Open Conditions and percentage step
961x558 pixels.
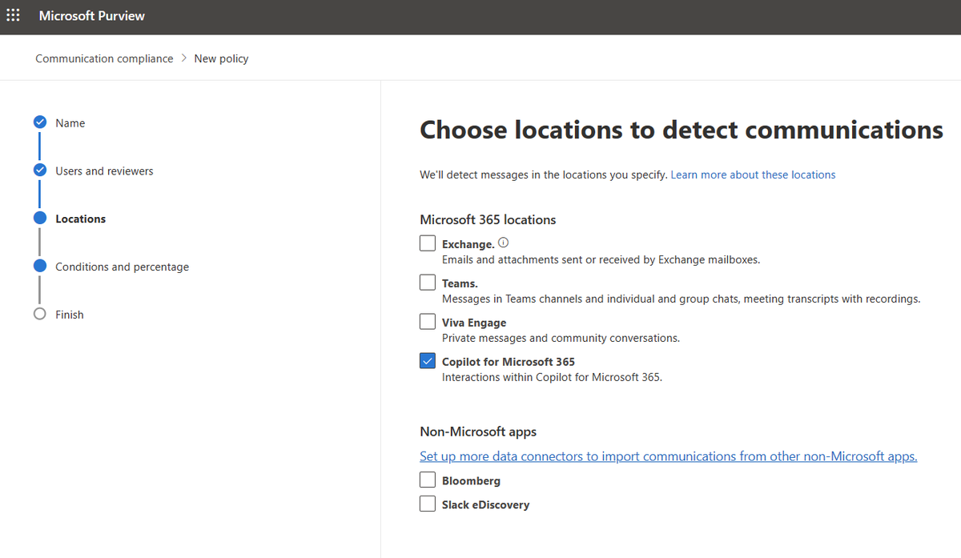(x=122, y=267)
